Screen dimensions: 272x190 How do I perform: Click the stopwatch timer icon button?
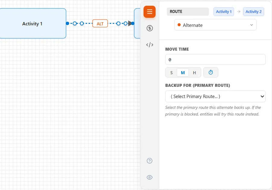tap(211, 72)
